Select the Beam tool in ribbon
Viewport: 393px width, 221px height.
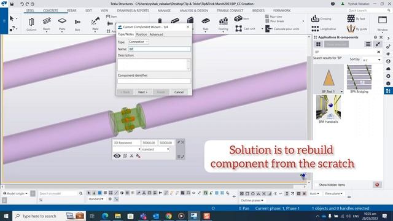tap(47, 24)
